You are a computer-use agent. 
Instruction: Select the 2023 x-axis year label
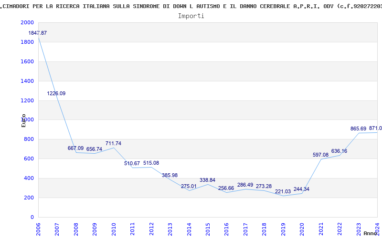pos(358,229)
